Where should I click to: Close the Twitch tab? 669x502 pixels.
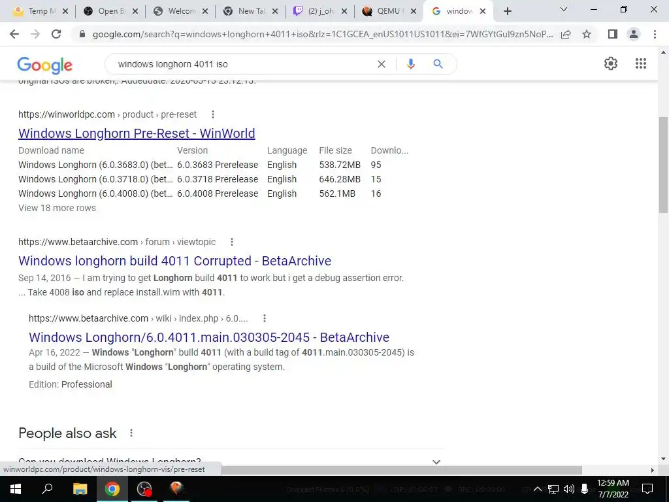[344, 12]
